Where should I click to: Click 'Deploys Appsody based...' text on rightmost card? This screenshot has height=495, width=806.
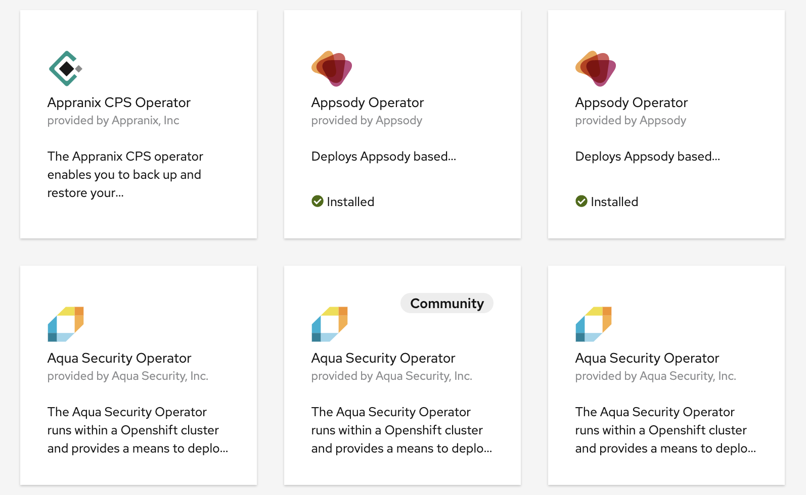tap(648, 157)
